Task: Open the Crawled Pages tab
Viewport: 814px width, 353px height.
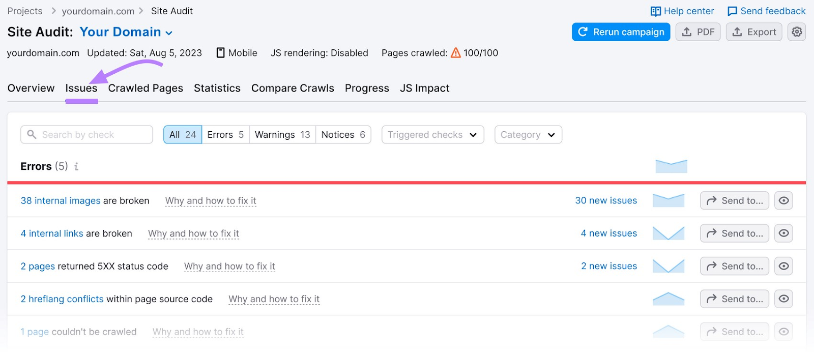Action: [x=146, y=88]
